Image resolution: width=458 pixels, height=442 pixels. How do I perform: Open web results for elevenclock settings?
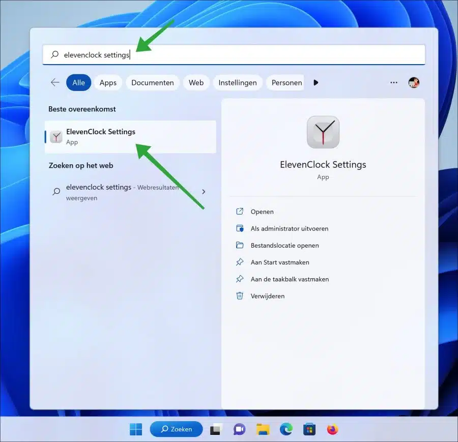pos(130,192)
